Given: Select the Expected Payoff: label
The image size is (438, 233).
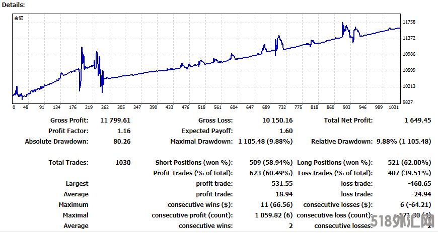Looking at the screenshot, I should click(207, 131).
